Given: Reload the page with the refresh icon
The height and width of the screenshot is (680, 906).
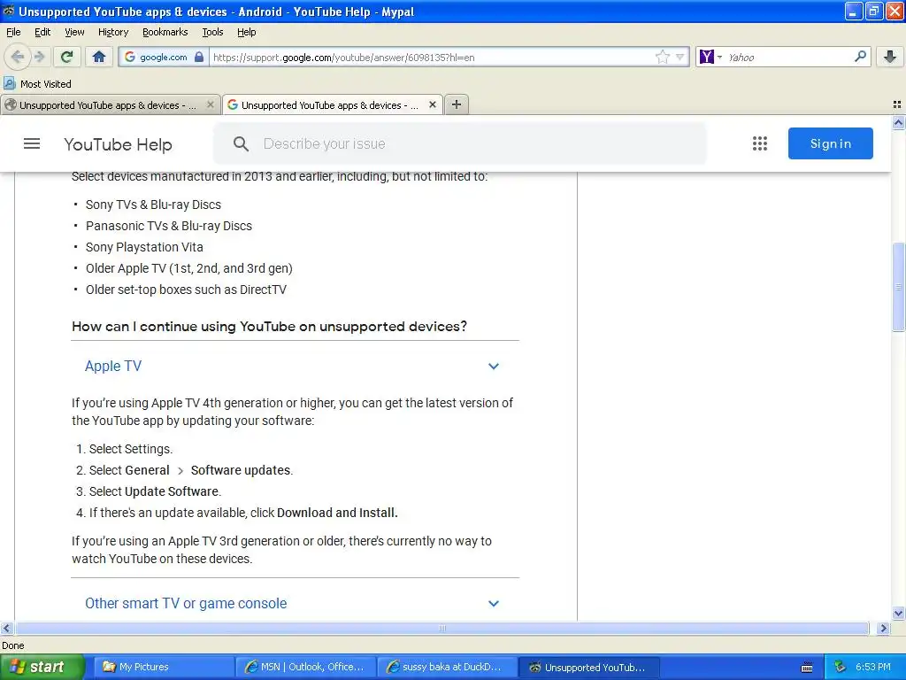Looking at the screenshot, I should tap(67, 57).
